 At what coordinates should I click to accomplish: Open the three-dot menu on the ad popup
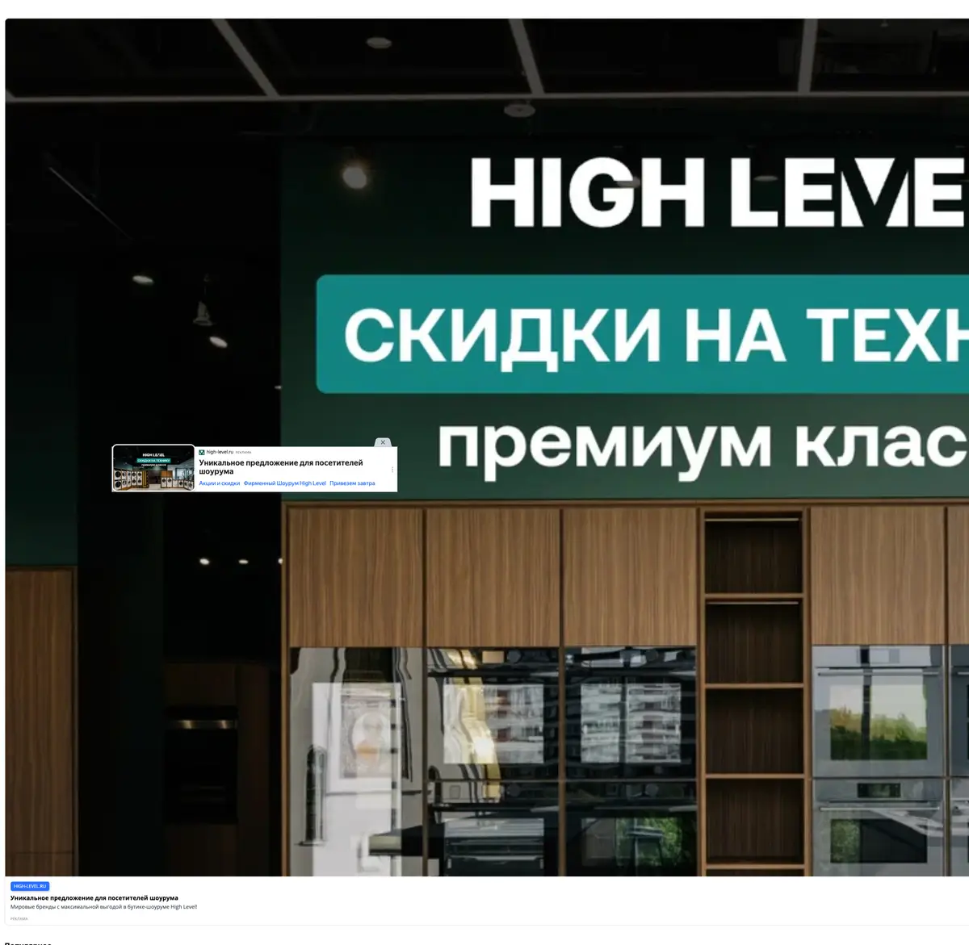(392, 470)
